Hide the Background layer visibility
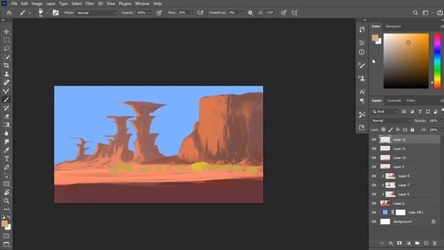444x250 pixels. pyautogui.click(x=374, y=222)
